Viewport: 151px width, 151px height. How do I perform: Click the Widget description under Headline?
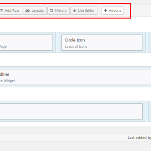(x=8, y=81)
